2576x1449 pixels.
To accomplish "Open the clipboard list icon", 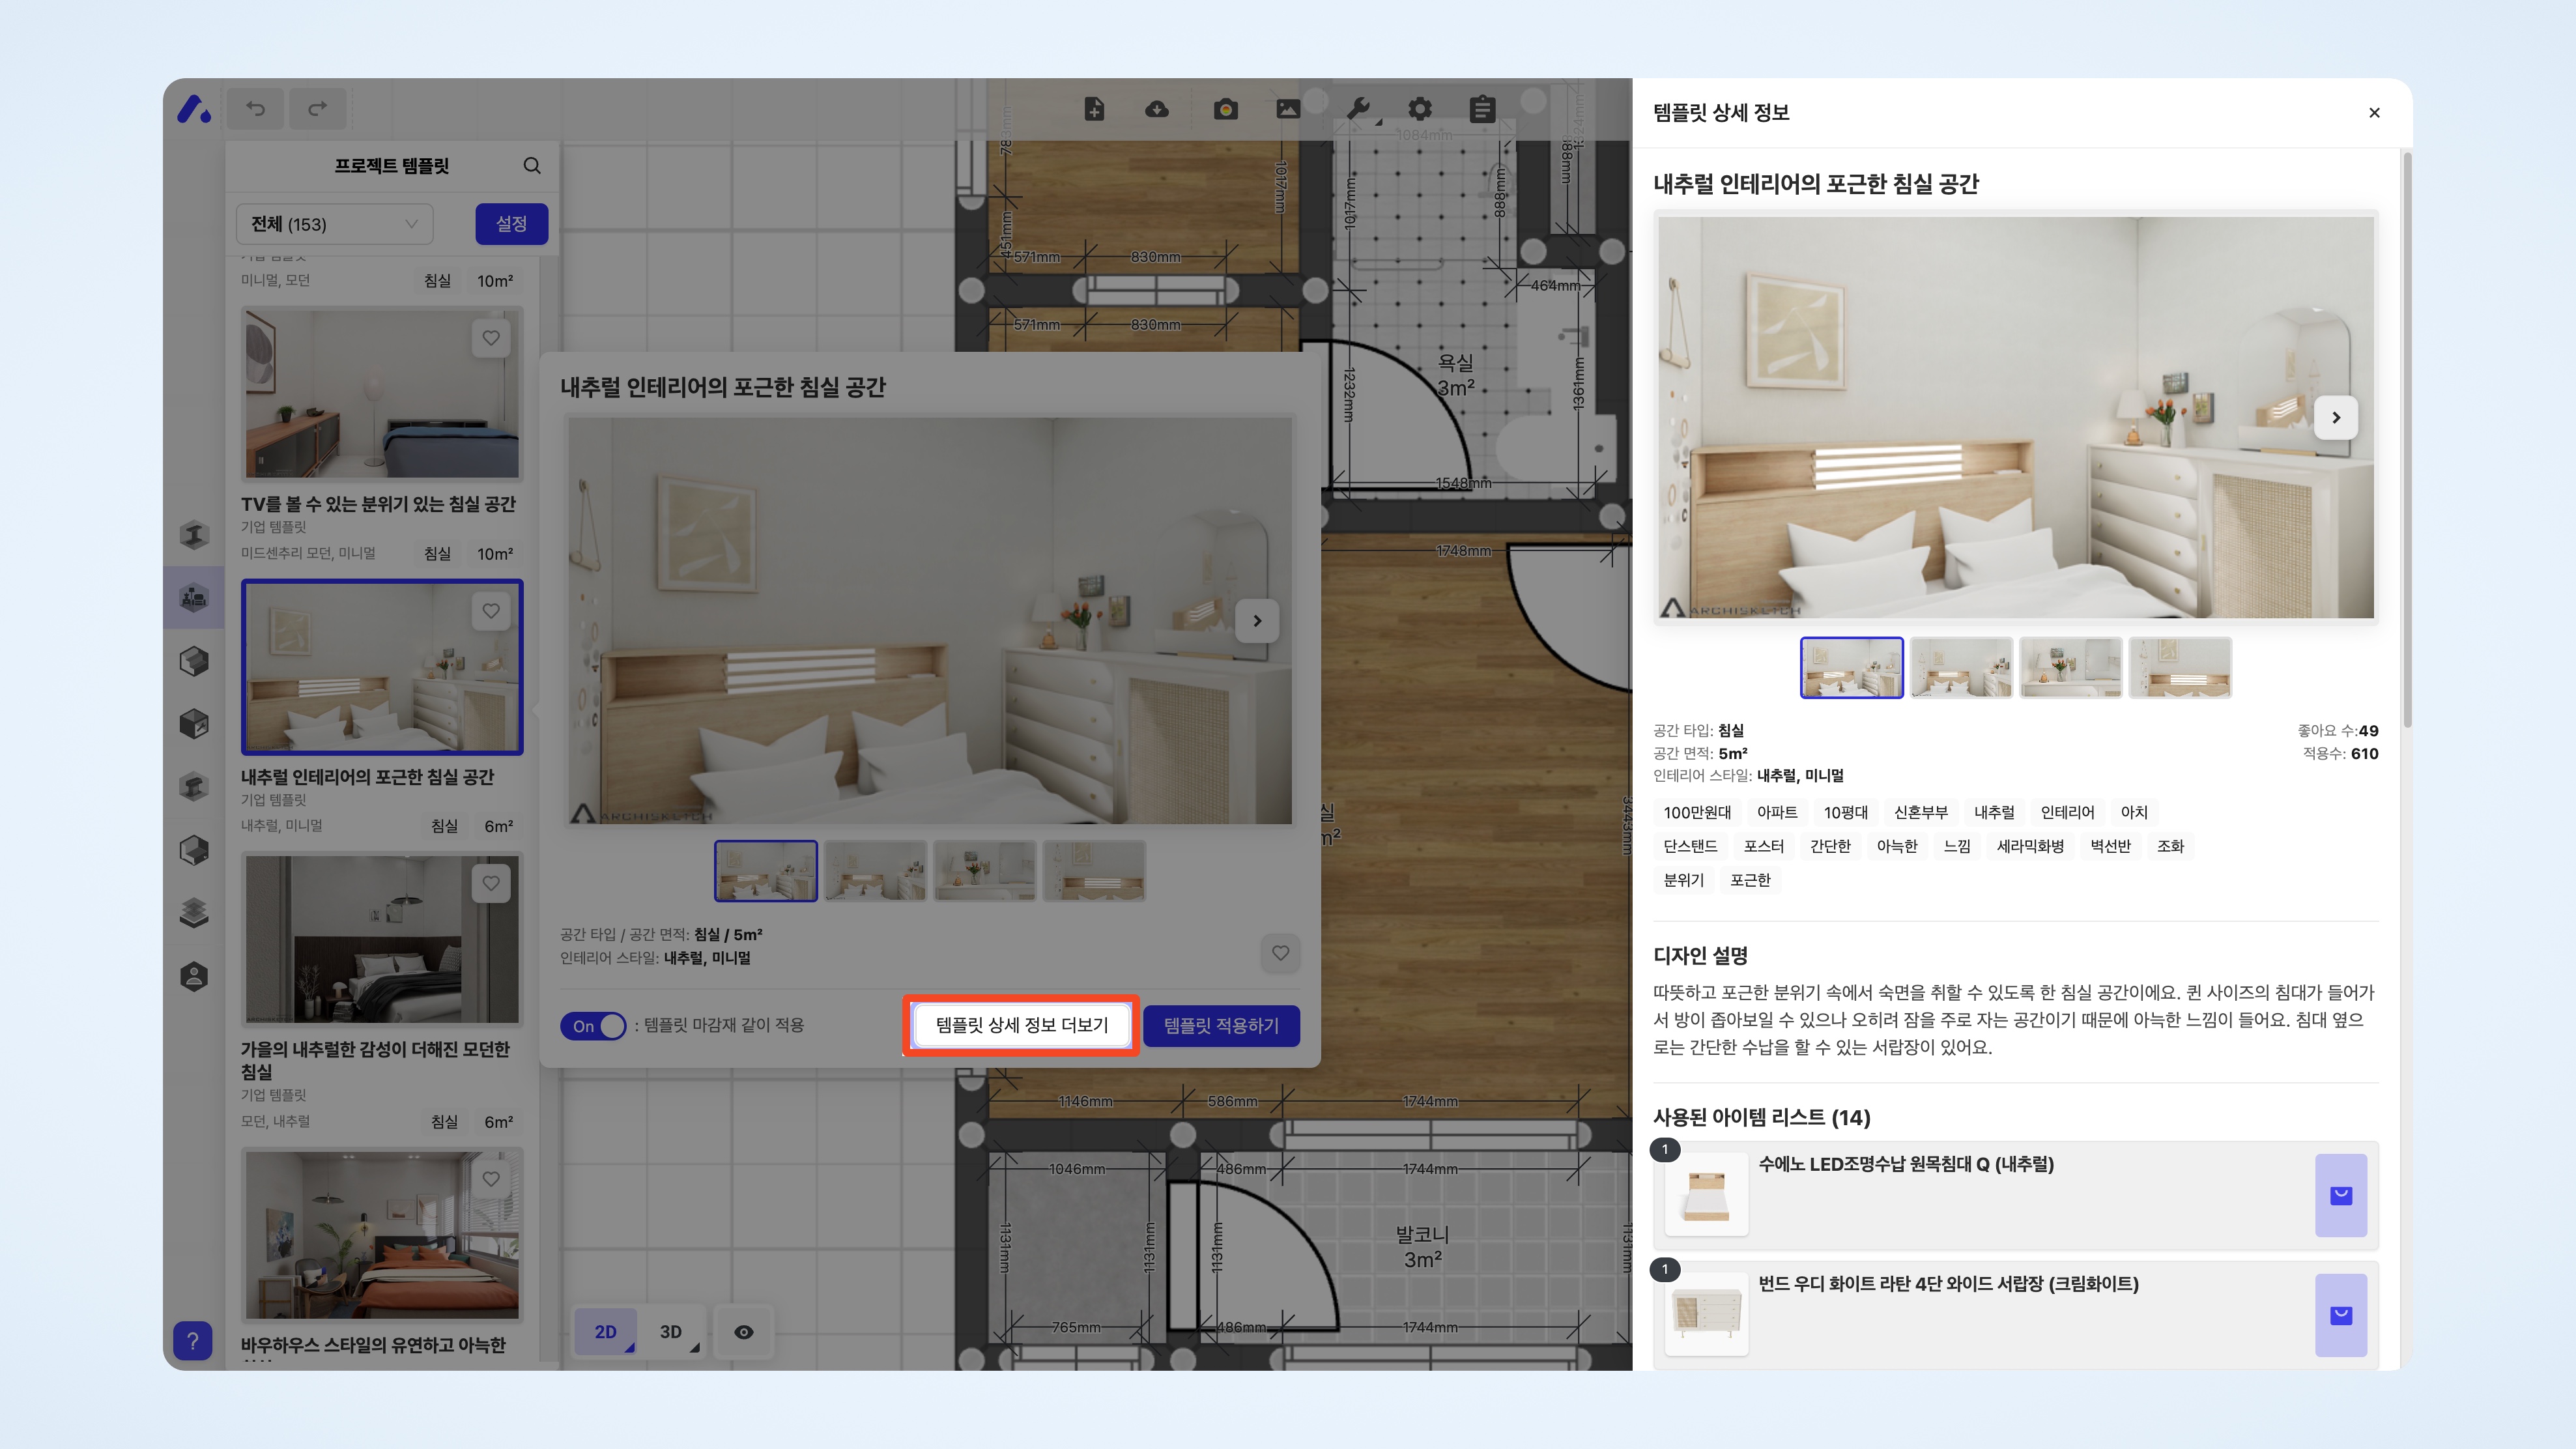I will point(1482,109).
